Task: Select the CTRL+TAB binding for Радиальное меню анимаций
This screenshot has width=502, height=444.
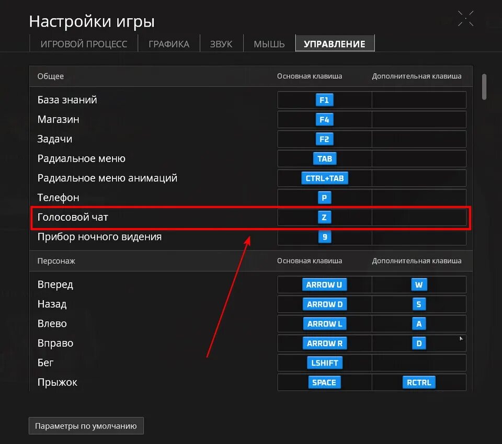Action: [x=324, y=178]
